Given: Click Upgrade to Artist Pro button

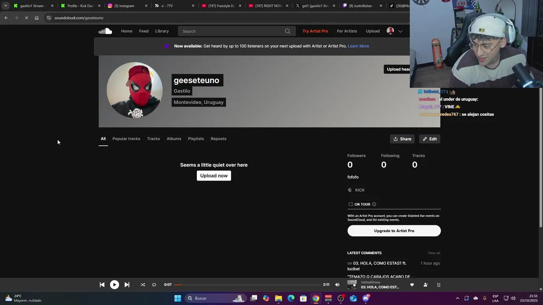Looking at the screenshot, I should coord(394,231).
